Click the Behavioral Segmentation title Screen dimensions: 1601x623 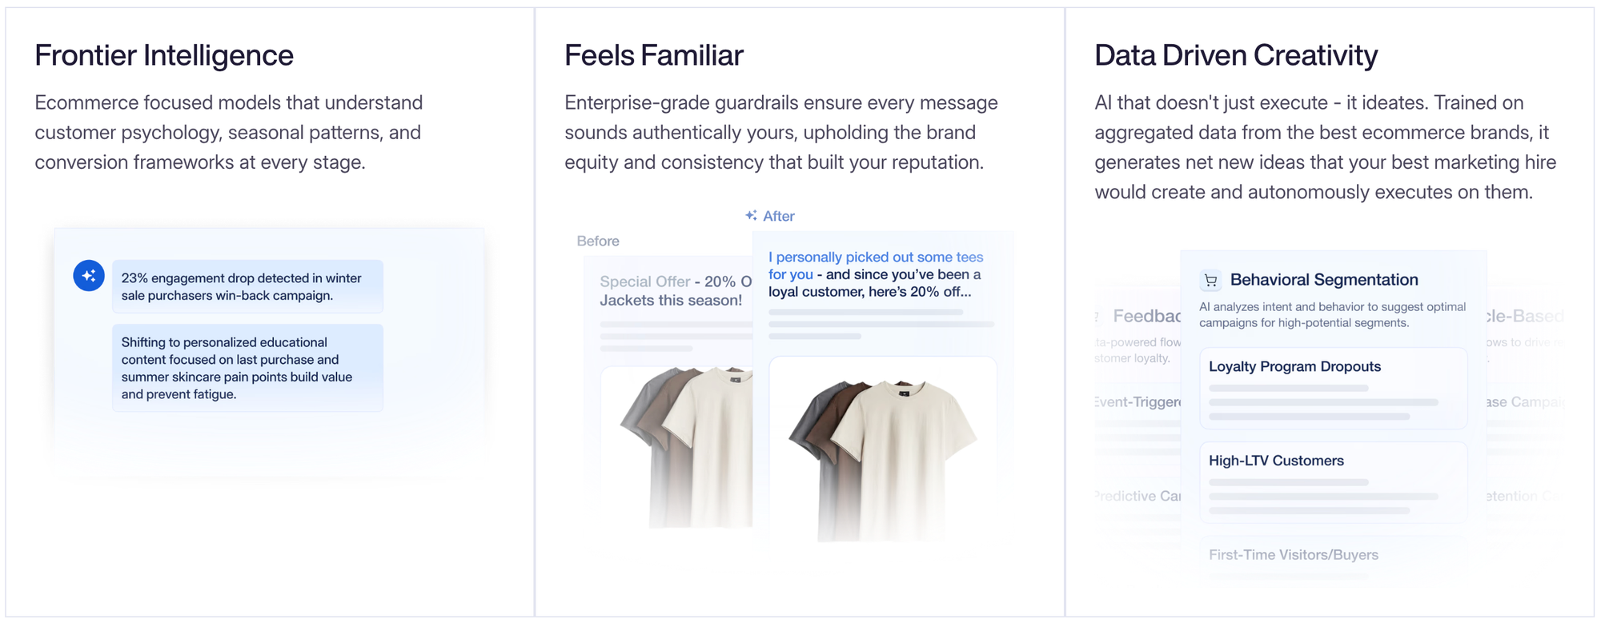(1324, 280)
